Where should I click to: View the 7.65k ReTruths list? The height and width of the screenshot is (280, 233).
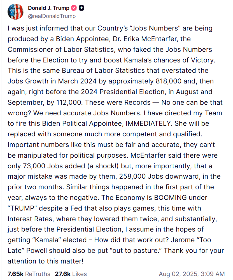click(29, 274)
